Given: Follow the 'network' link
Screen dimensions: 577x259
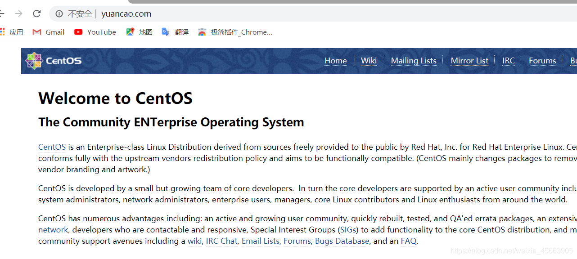Looking at the screenshot, I should click(x=53, y=230).
